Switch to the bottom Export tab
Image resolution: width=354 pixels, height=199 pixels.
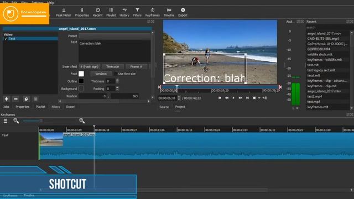71,107
